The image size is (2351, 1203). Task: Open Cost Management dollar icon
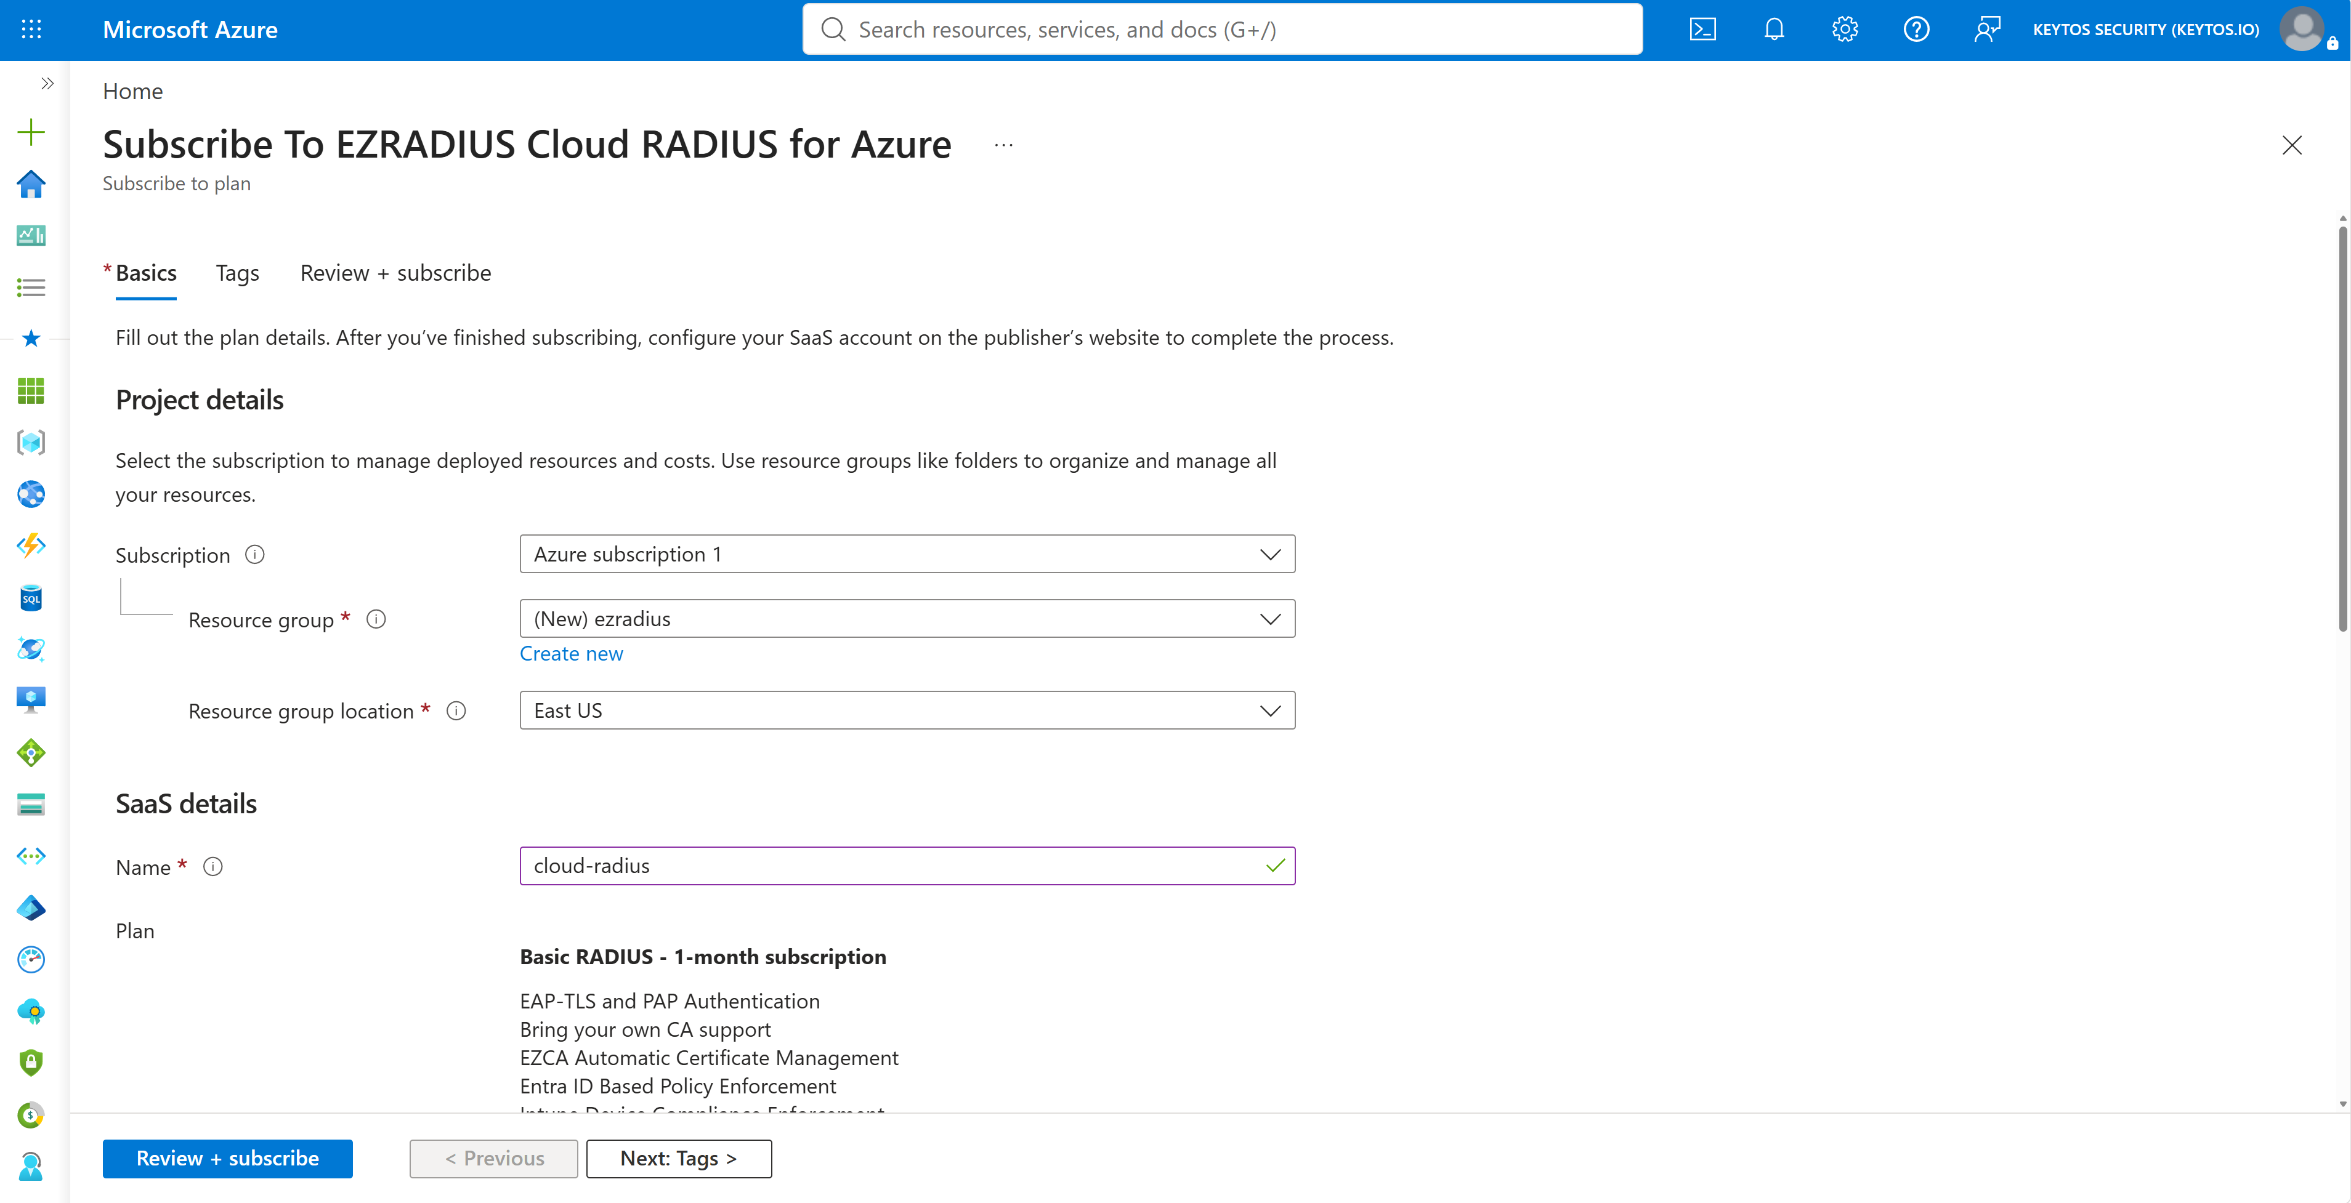click(x=31, y=1114)
